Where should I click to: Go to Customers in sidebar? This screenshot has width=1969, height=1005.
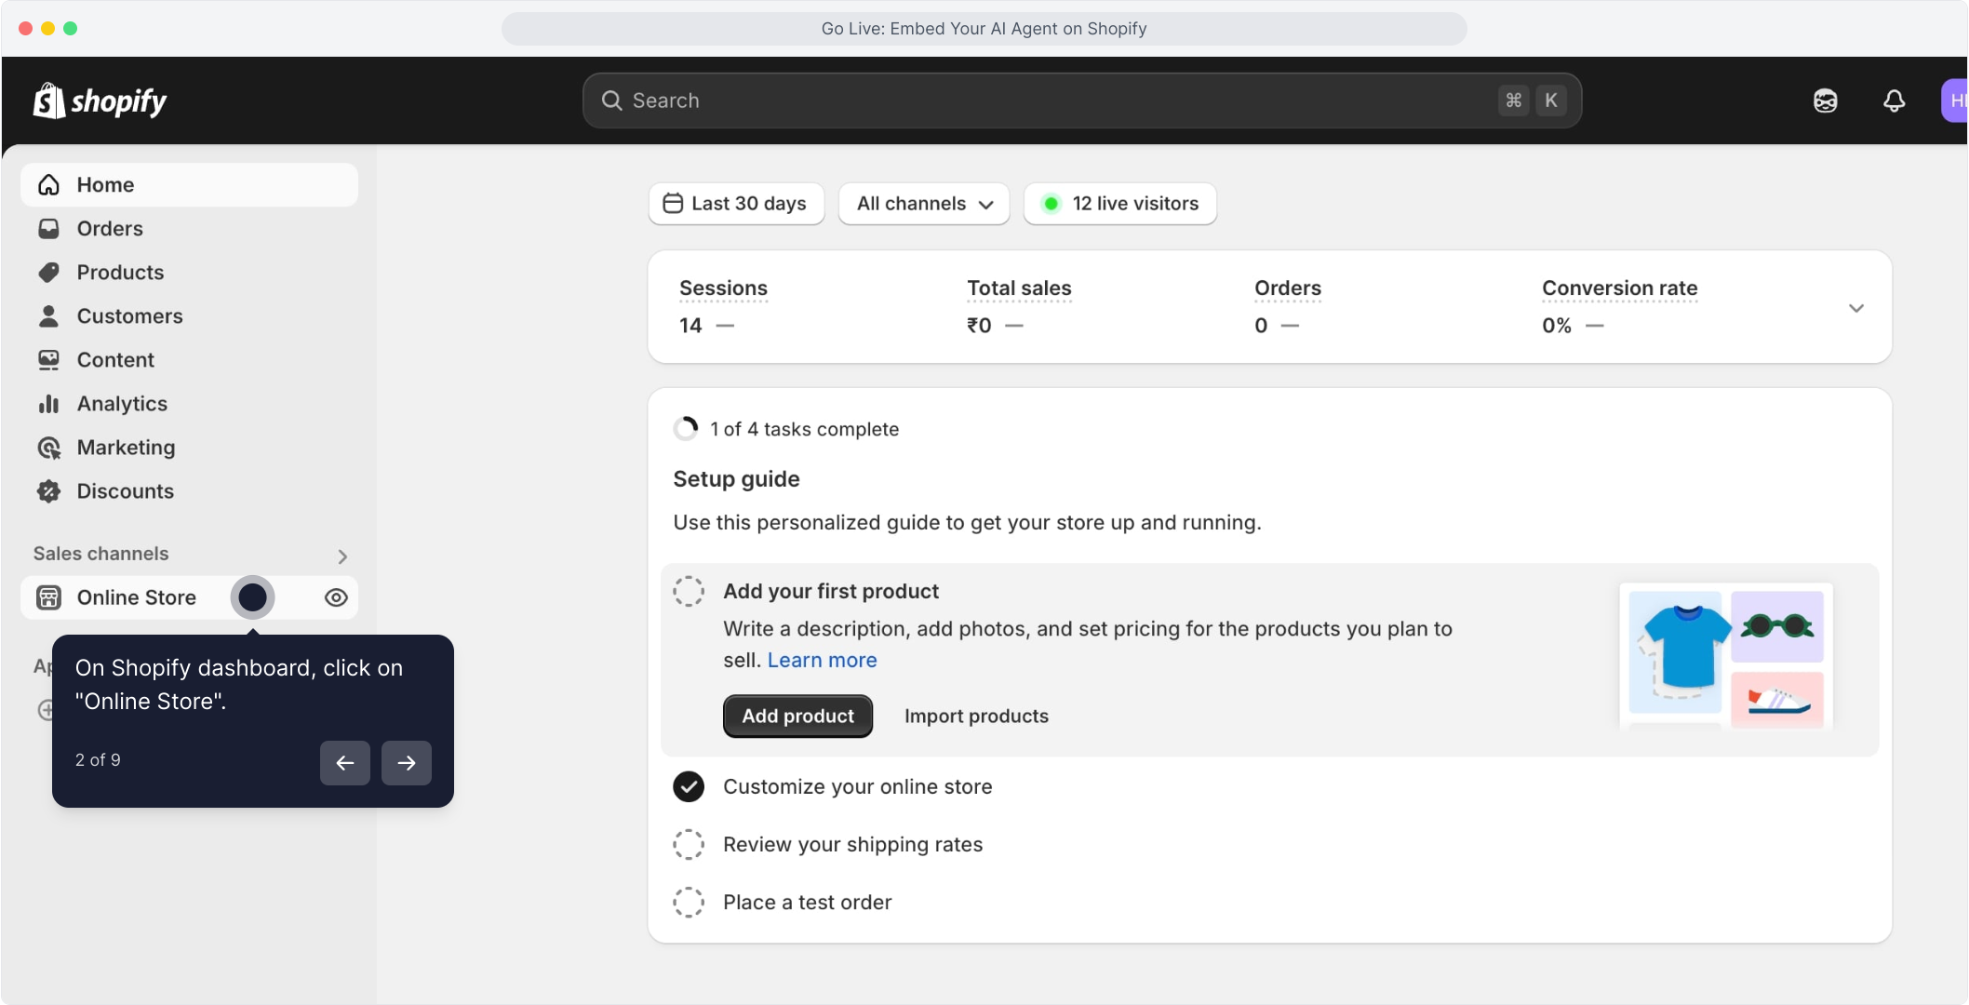129,316
